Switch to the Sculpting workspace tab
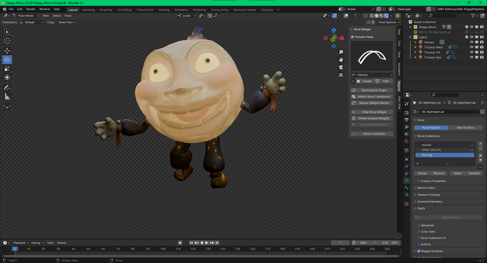This screenshot has width=487, height=263. click(x=106, y=10)
